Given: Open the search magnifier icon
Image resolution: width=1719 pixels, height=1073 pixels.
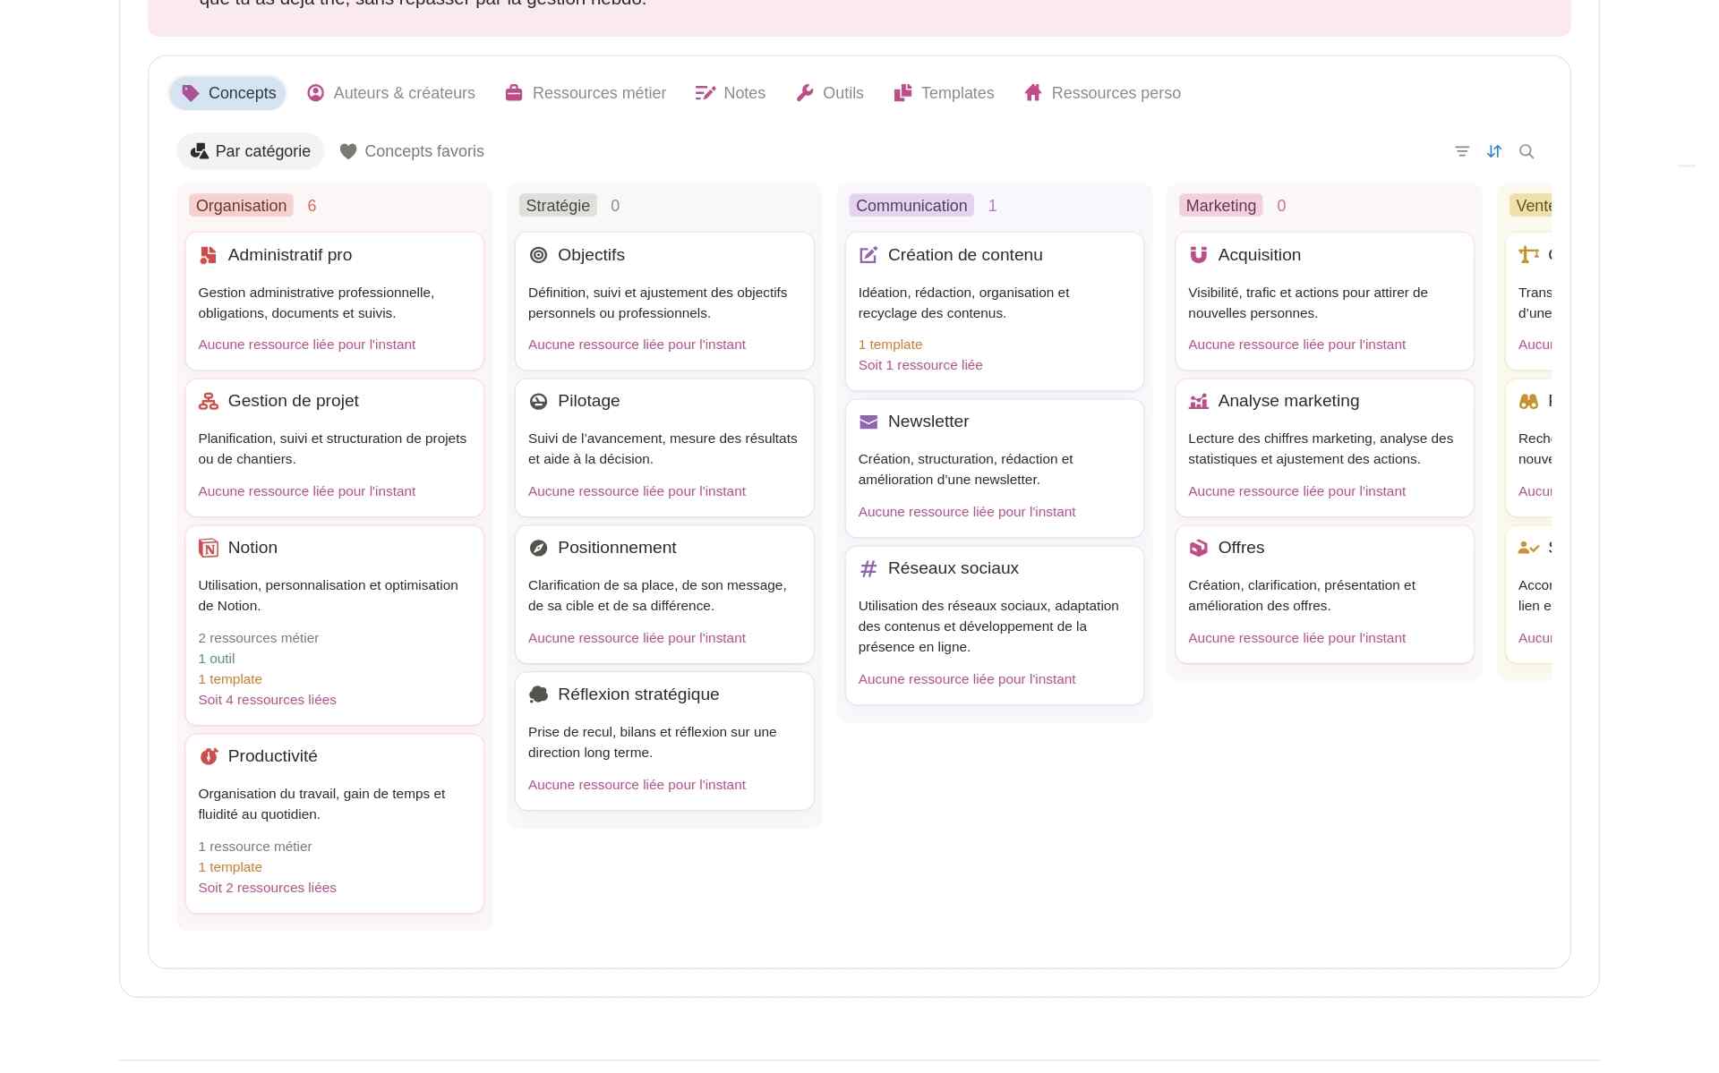Looking at the screenshot, I should click(1527, 151).
